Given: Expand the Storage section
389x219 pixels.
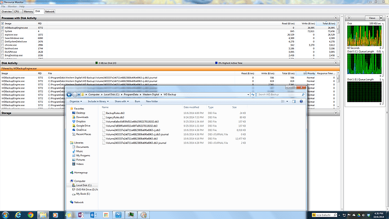Looking at the screenshot, I should pos(335,113).
